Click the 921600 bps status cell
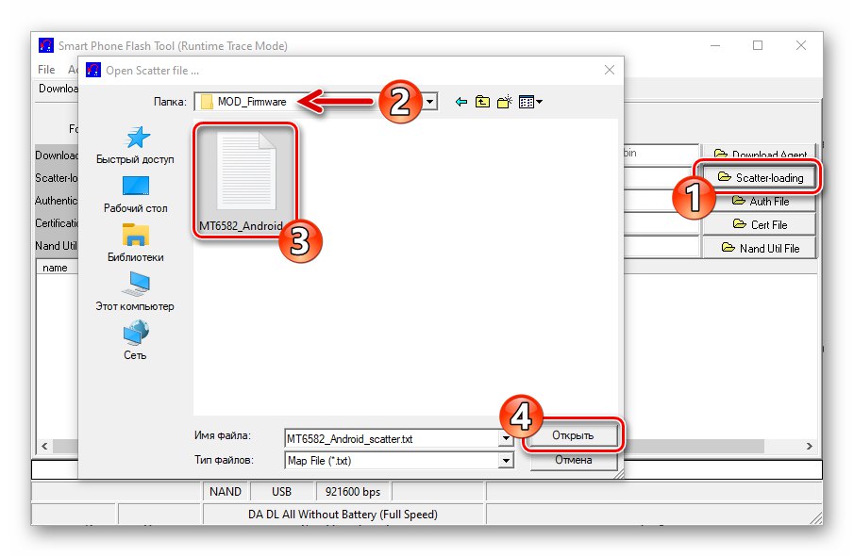 tap(353, 492)
